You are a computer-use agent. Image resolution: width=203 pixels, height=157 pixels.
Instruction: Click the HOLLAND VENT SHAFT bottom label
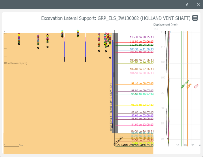130,145
